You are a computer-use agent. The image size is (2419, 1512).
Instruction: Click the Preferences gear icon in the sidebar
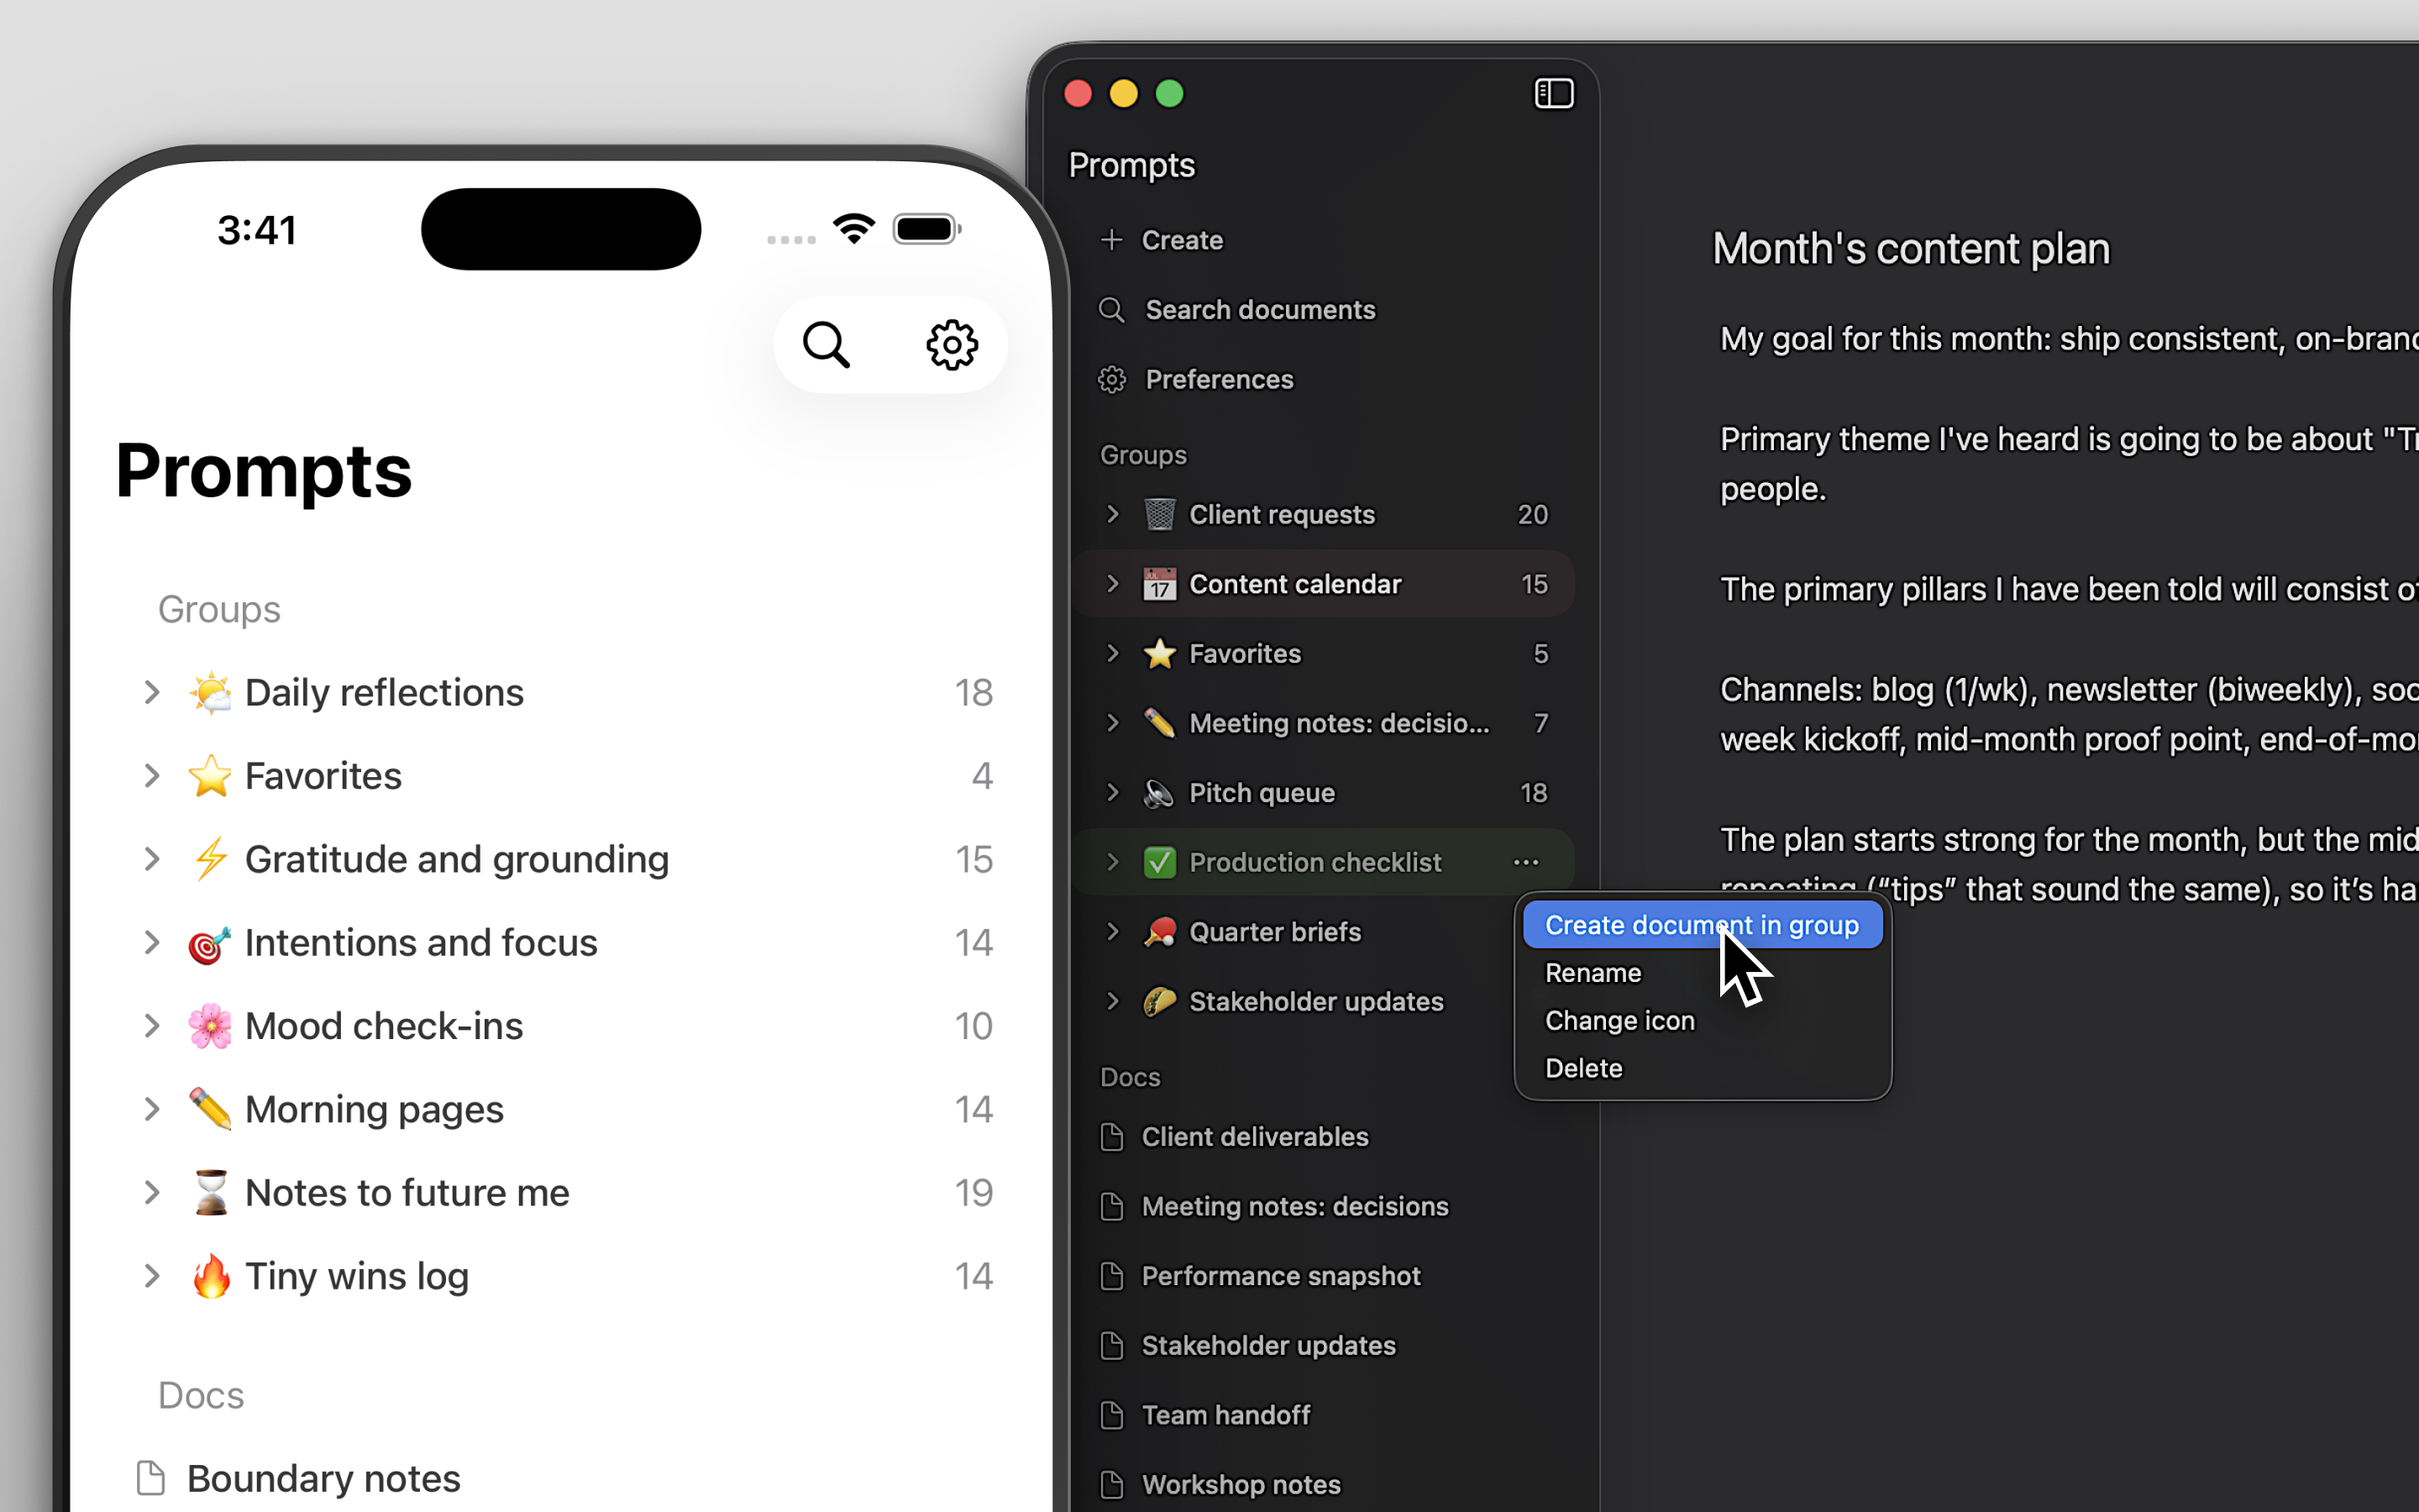tap(1113, 379)
